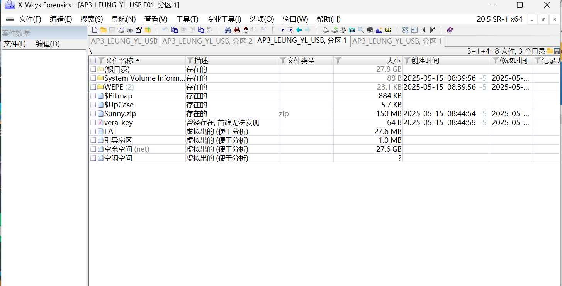
Task: Navigate back with the cyan left arrow
Action: (299, 30)
